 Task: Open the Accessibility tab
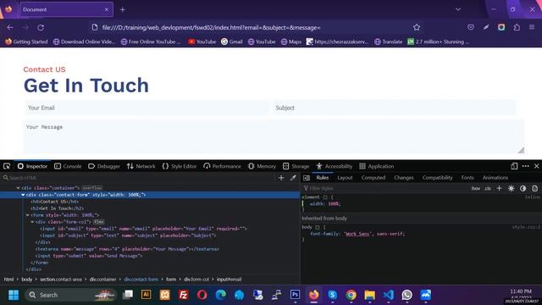click(x=335, y=166)
